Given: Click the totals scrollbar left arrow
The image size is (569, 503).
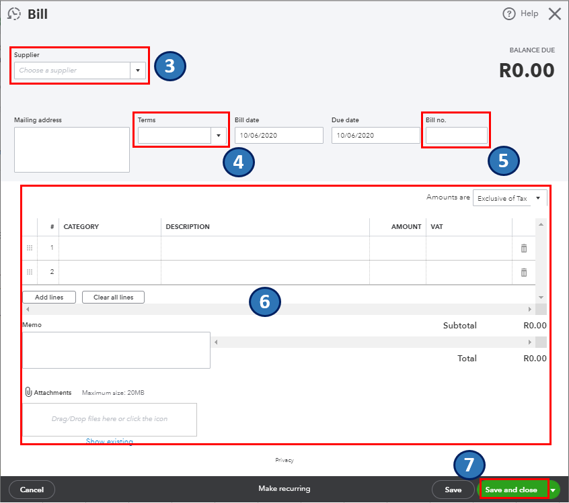Looking at the screenshot, I should point(217,342).
